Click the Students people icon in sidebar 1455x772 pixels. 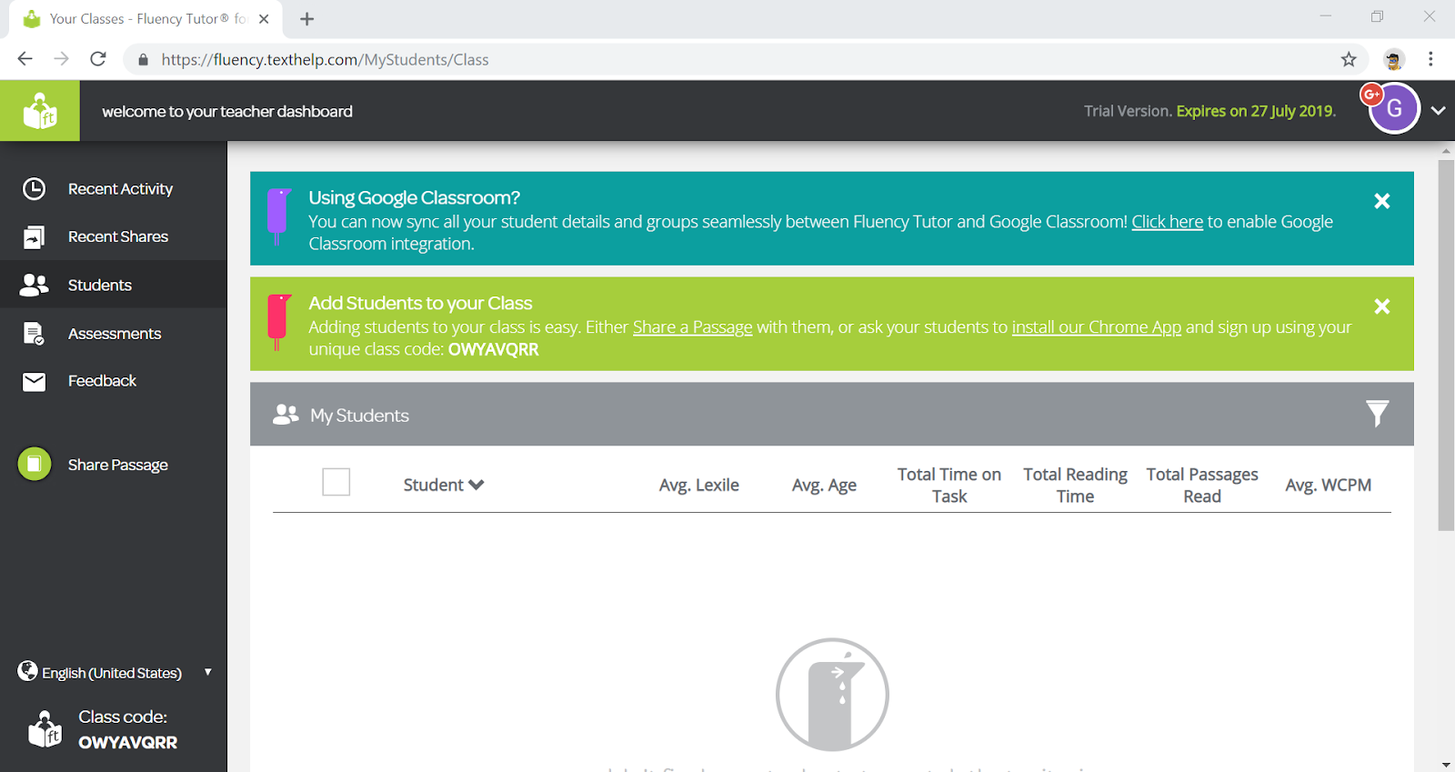34,285
